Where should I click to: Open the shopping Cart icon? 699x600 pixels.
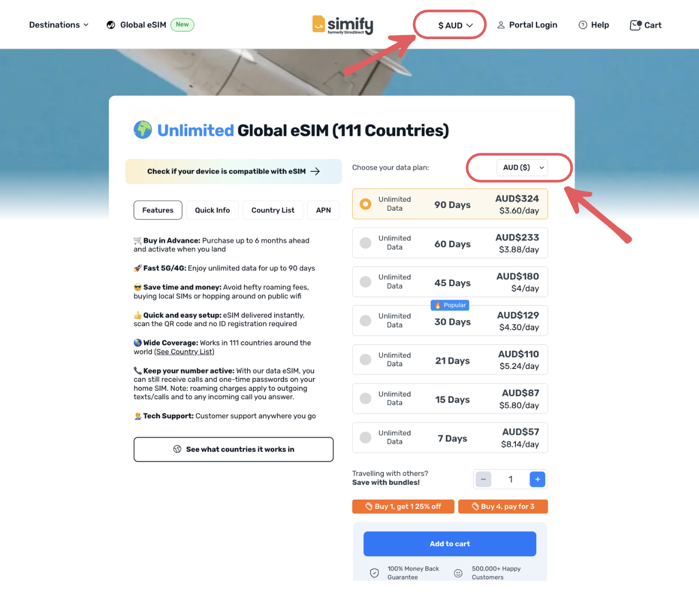[x=635, y=25]
